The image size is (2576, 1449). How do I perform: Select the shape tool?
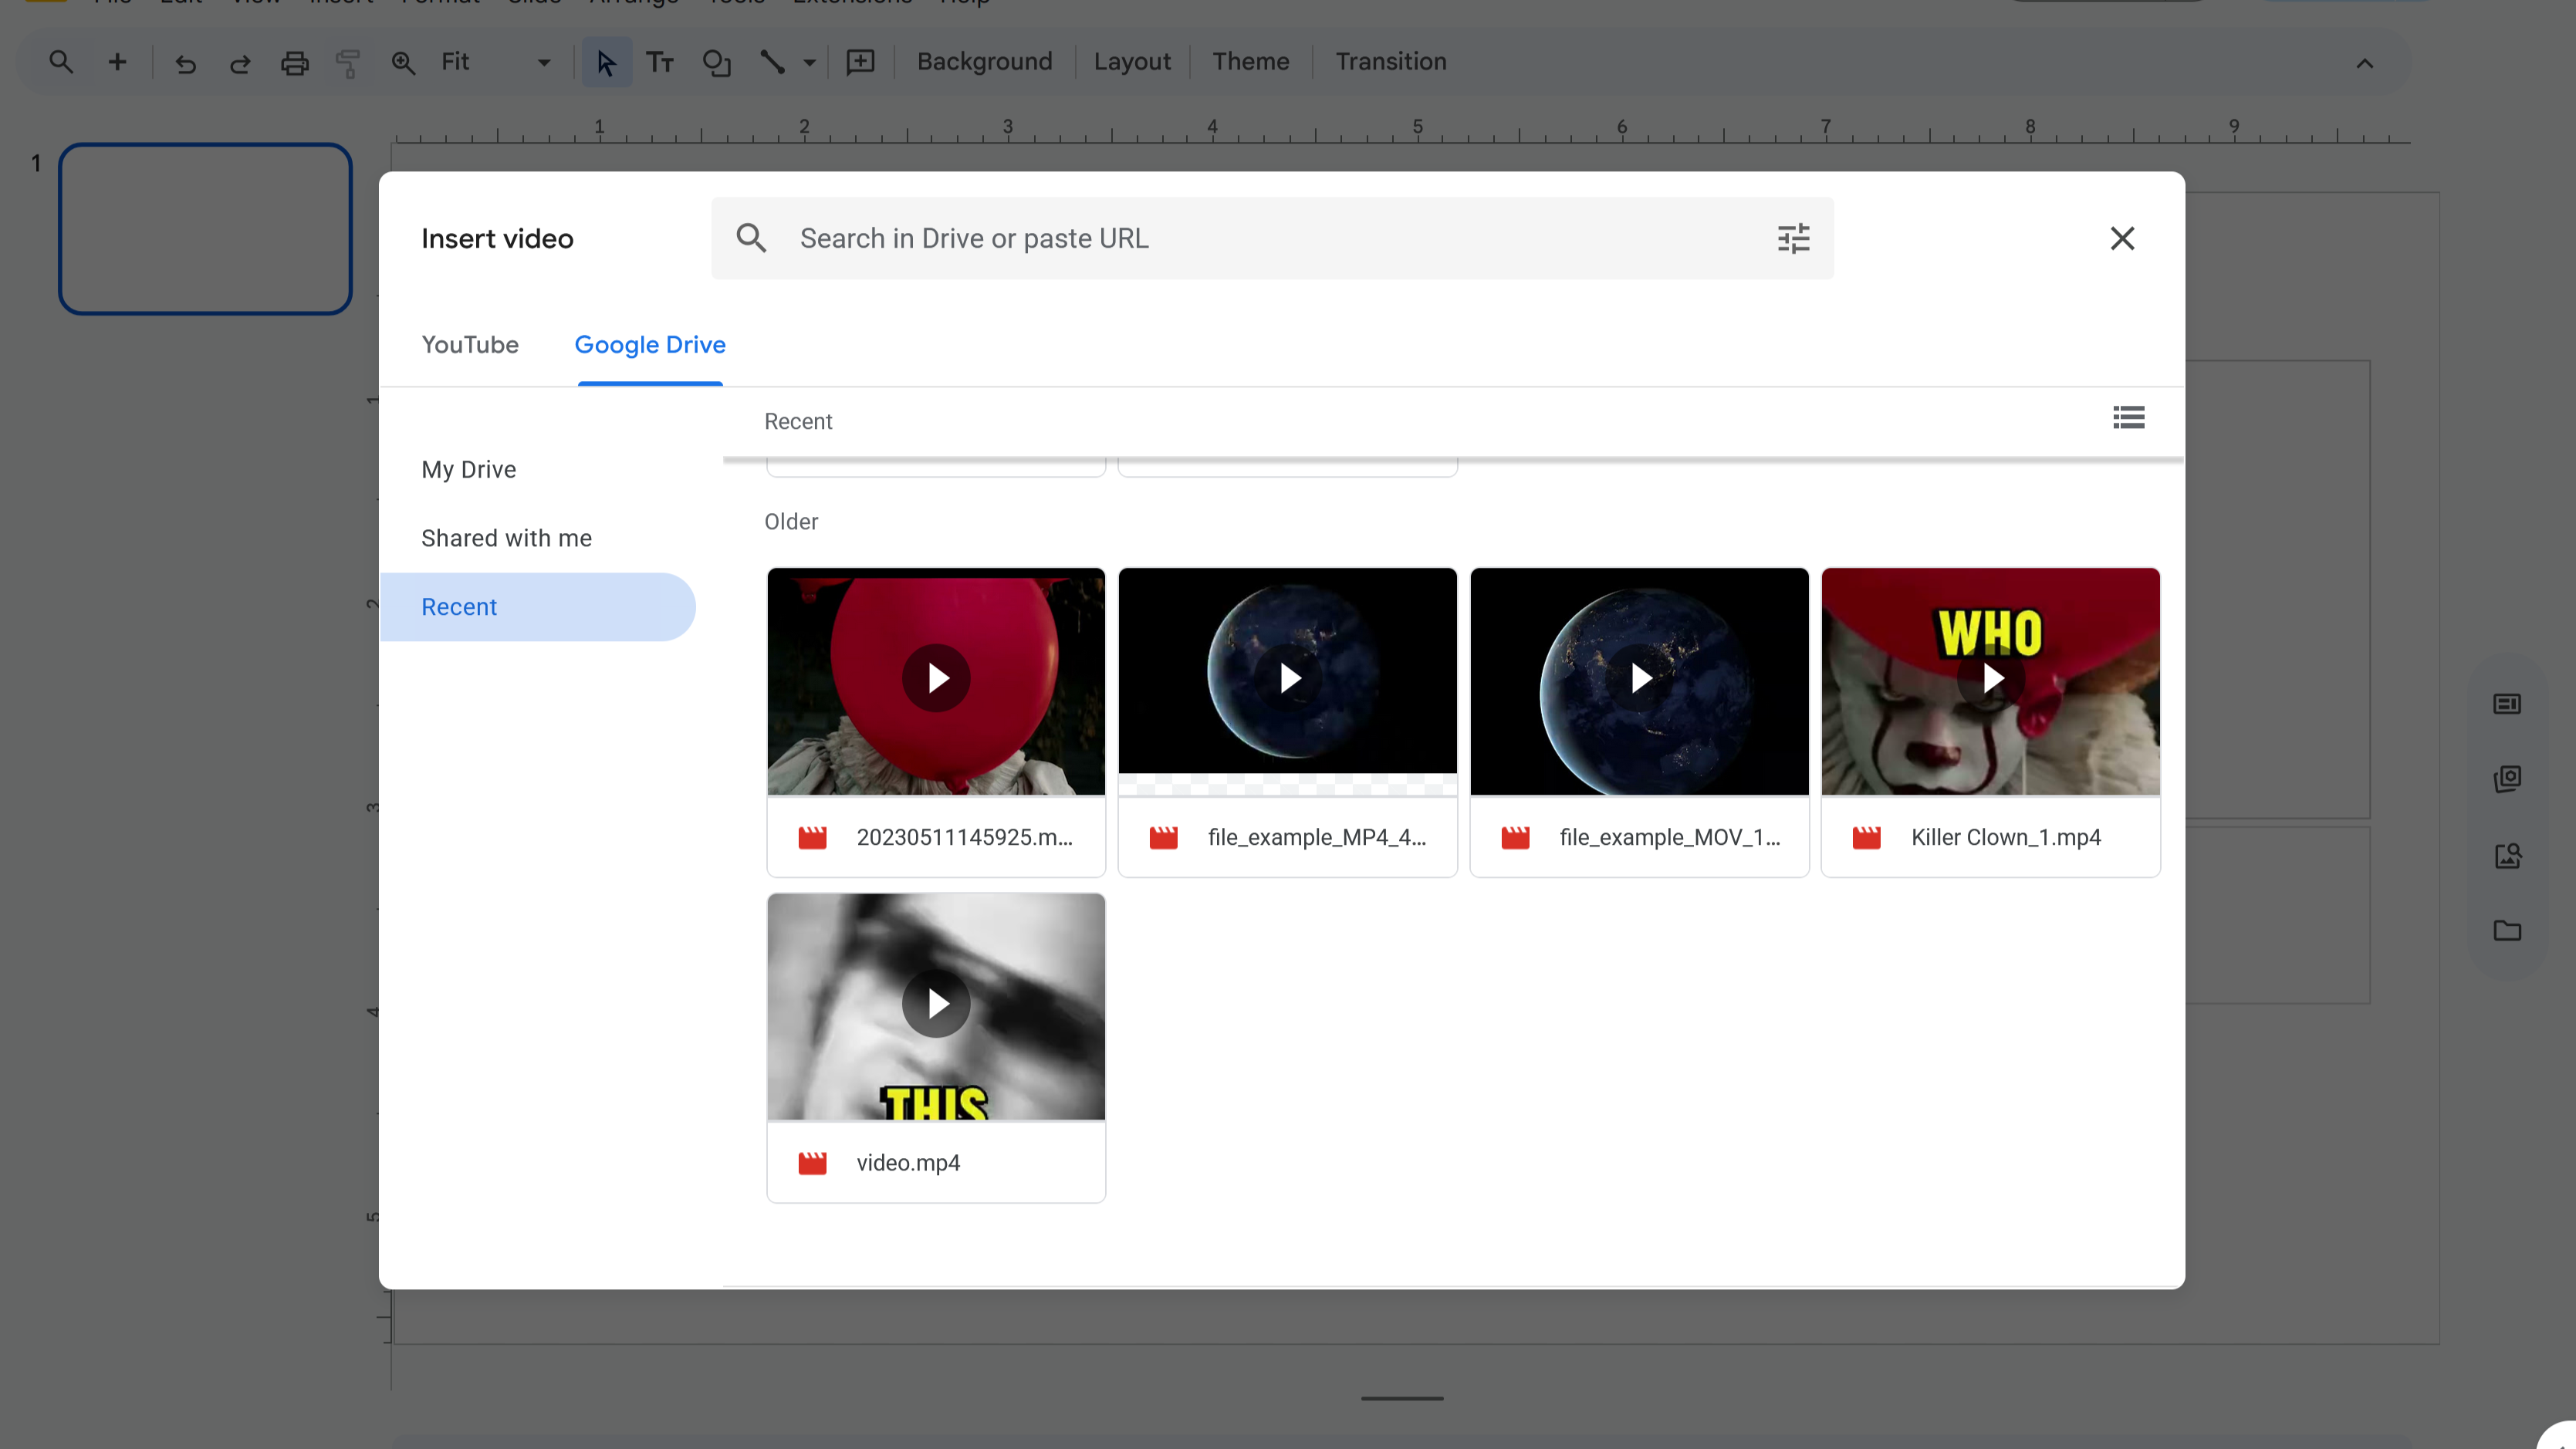716,63
